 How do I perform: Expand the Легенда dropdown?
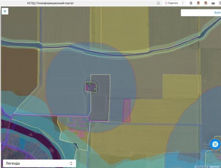39,163
